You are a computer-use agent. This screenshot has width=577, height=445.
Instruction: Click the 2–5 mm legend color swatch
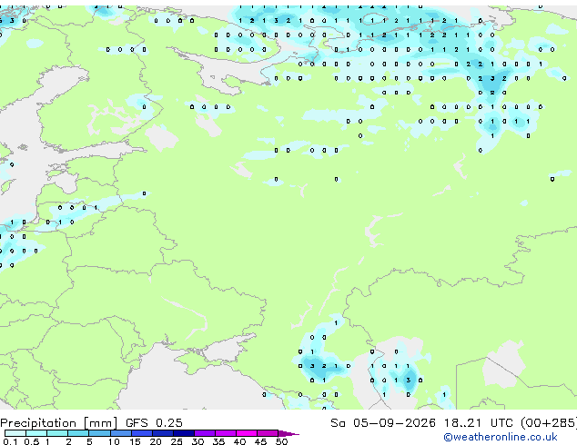[78, 433]
